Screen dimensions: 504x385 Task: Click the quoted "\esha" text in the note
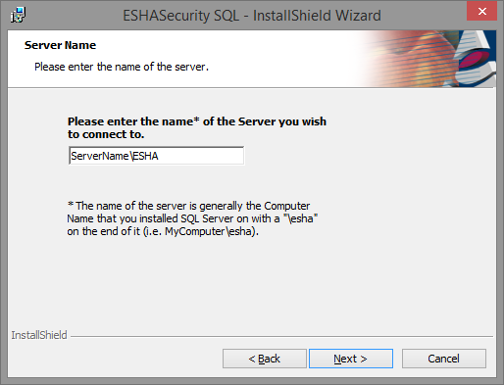click(x=301, y=218)
